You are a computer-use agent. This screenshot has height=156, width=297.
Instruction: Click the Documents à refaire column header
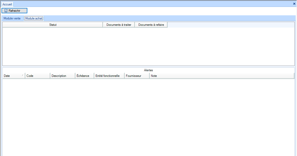click(151, 25)
